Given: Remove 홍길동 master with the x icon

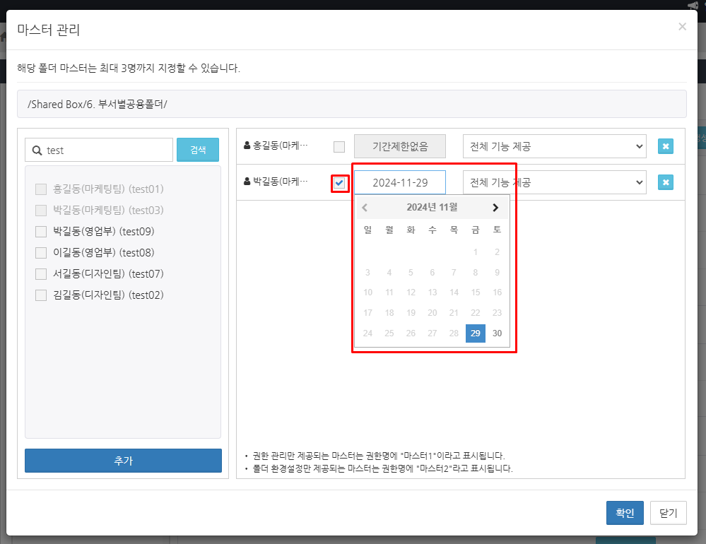Looking at the screenshot, I should click(666, 146).
